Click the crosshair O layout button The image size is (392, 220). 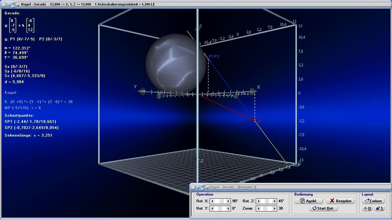point(367,208)
